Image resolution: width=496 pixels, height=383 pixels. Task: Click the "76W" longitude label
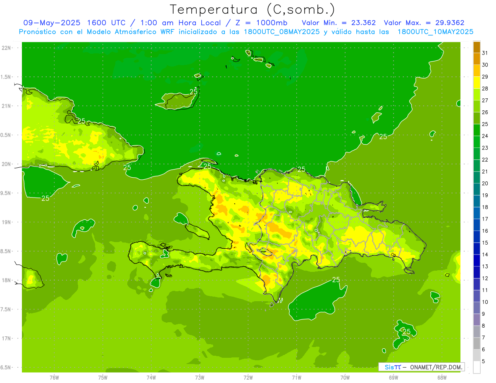[54, 377]
